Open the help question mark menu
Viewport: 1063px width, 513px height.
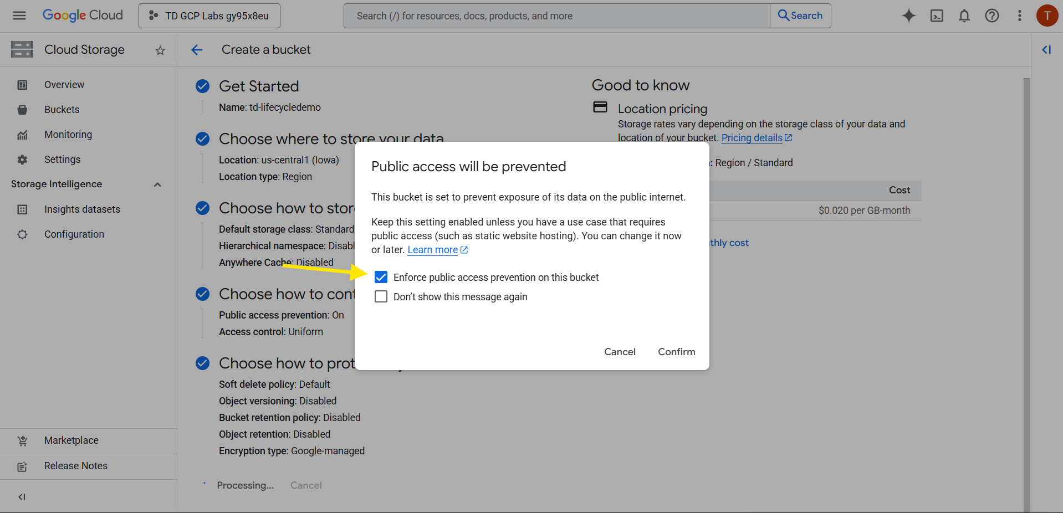(992, 16)
